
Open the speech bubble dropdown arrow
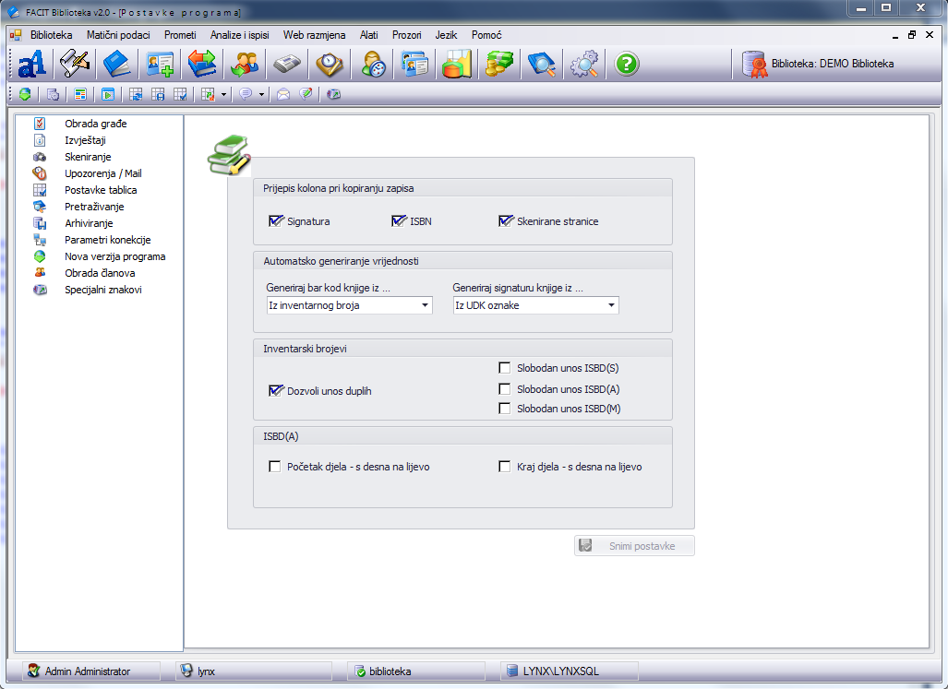click(261, 94)
